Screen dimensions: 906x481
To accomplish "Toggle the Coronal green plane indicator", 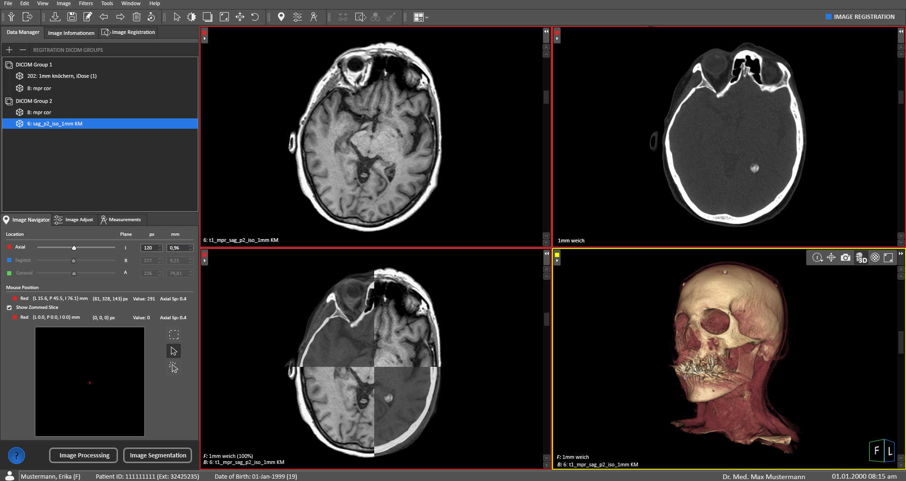I will 9,273.
